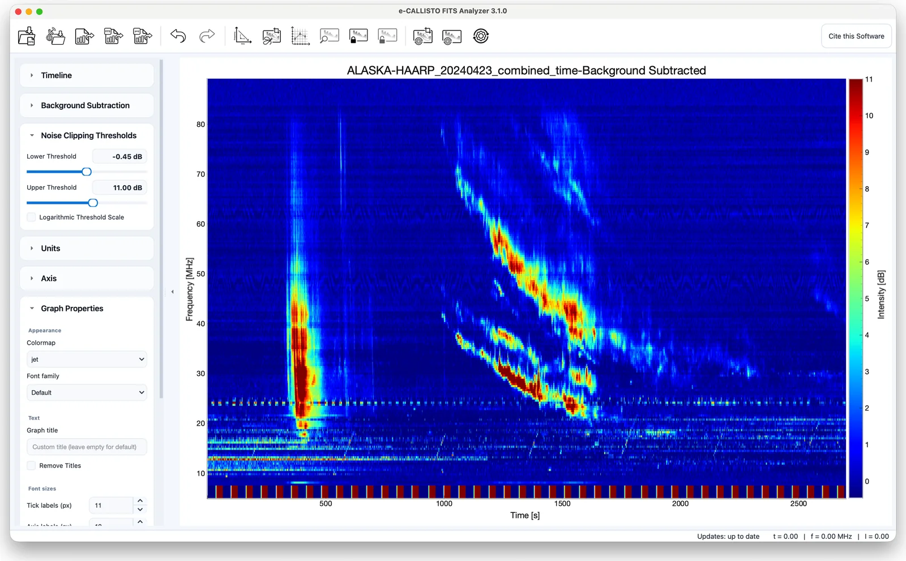
Task: Click the export as FITS icon
Action: (x=113, y=36)
